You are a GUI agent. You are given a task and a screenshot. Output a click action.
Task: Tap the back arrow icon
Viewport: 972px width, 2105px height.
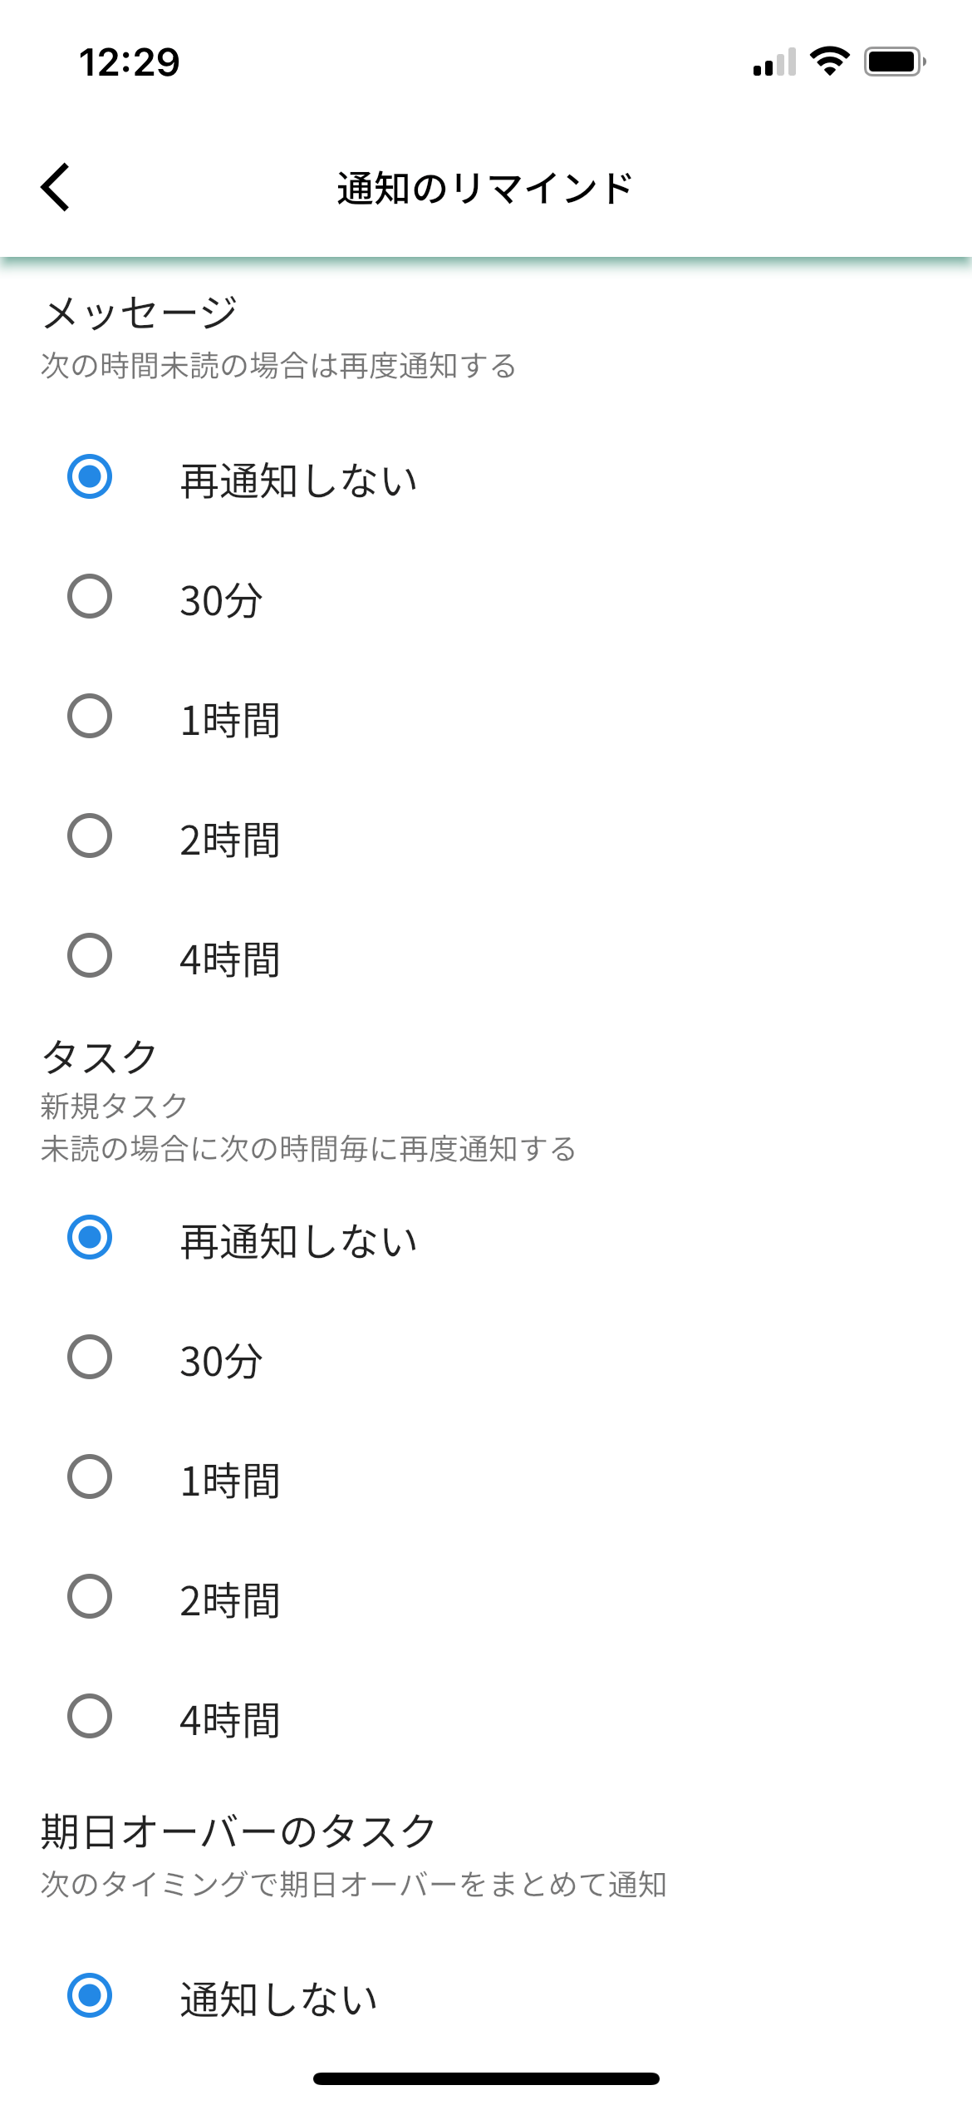point(56,187)
